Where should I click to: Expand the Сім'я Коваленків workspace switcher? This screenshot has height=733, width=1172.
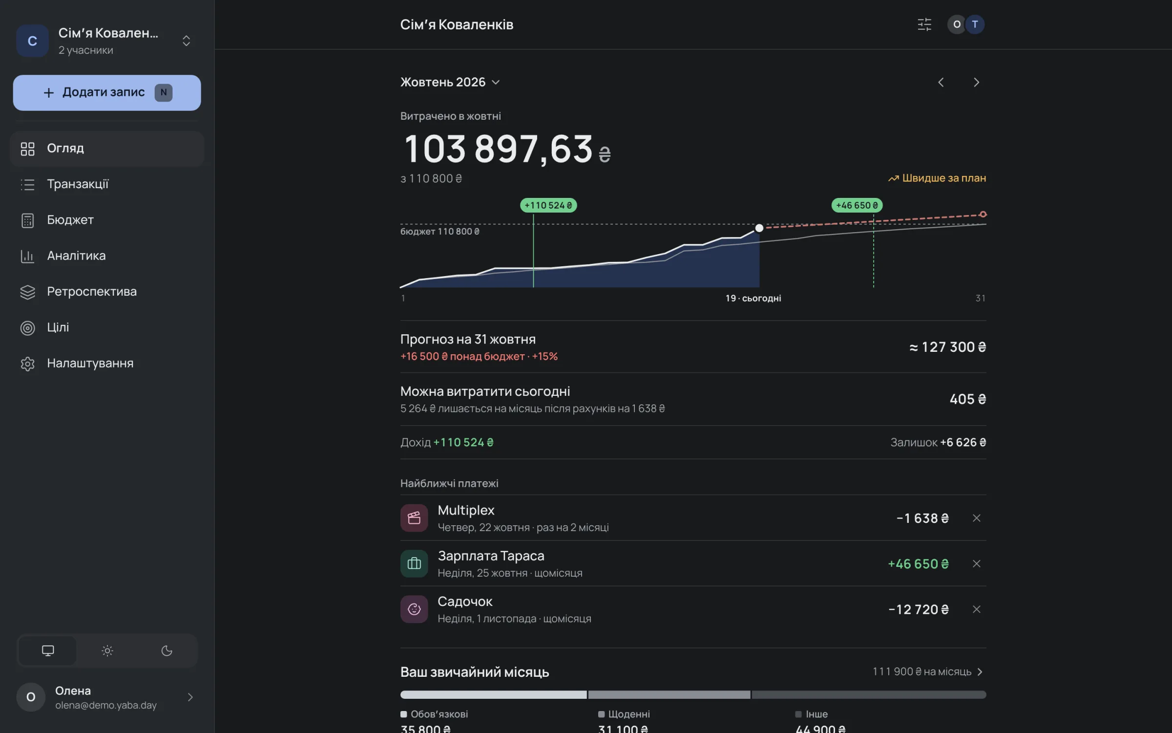186,41
